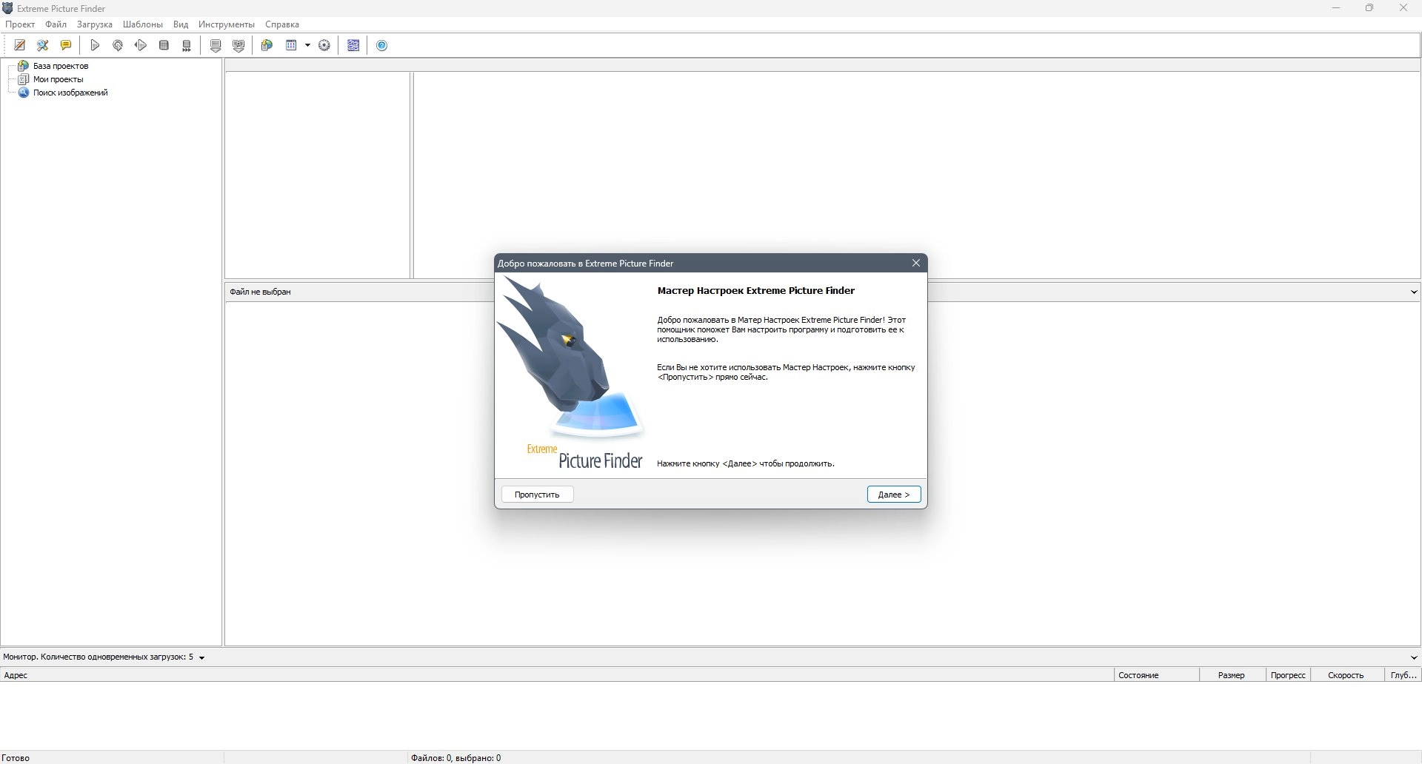1422x764 pixels.
Task: Click the Extreme Picture Finder title bar icon
Action: pyautogui.click(x=8, y=8)
